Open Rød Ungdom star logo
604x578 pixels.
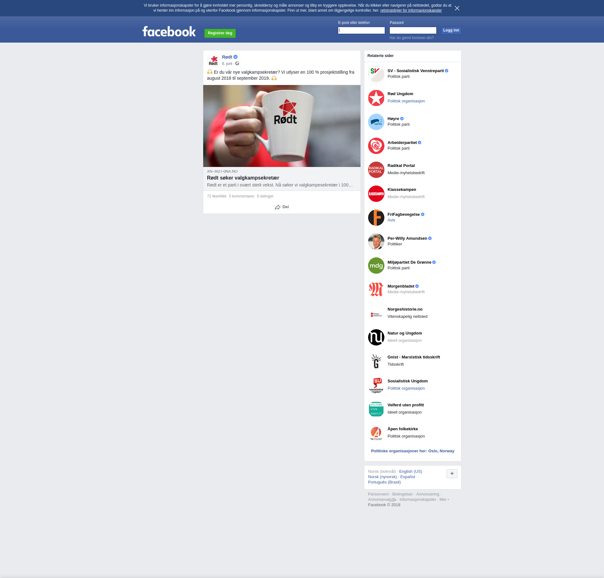[376, 98]
